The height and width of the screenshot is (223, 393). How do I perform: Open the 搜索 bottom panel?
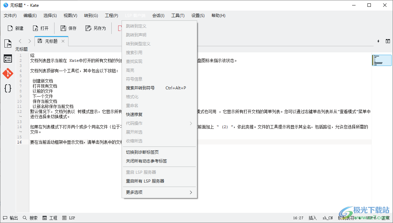[x=30, y=218]
